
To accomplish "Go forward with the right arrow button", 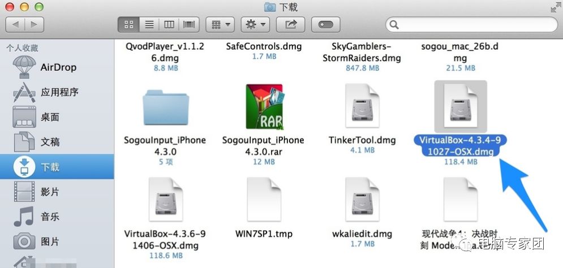I will tap(35, 24).
